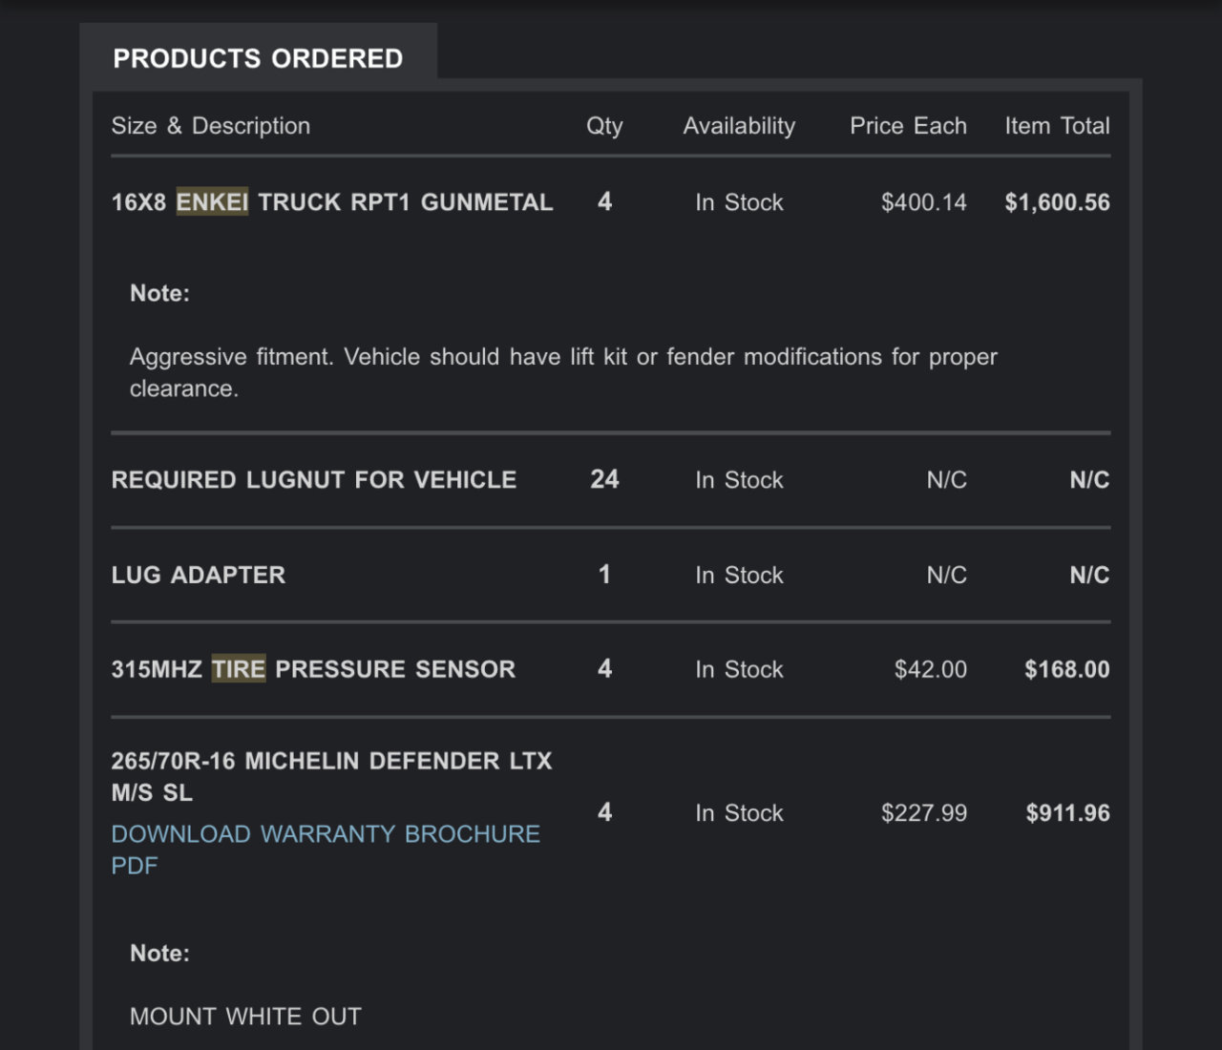Image resolution: width=1222 pixels, height=1050 pixels.
Task: Select the quantity 1 for lug adapter
Action: point(604,575)
